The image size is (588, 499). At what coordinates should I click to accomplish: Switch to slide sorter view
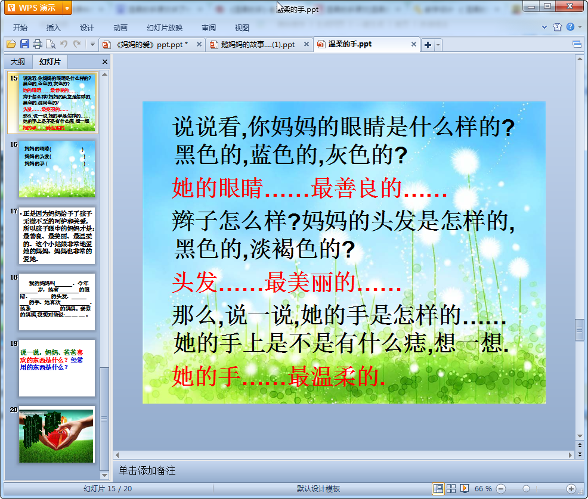(x=451, y=489)
